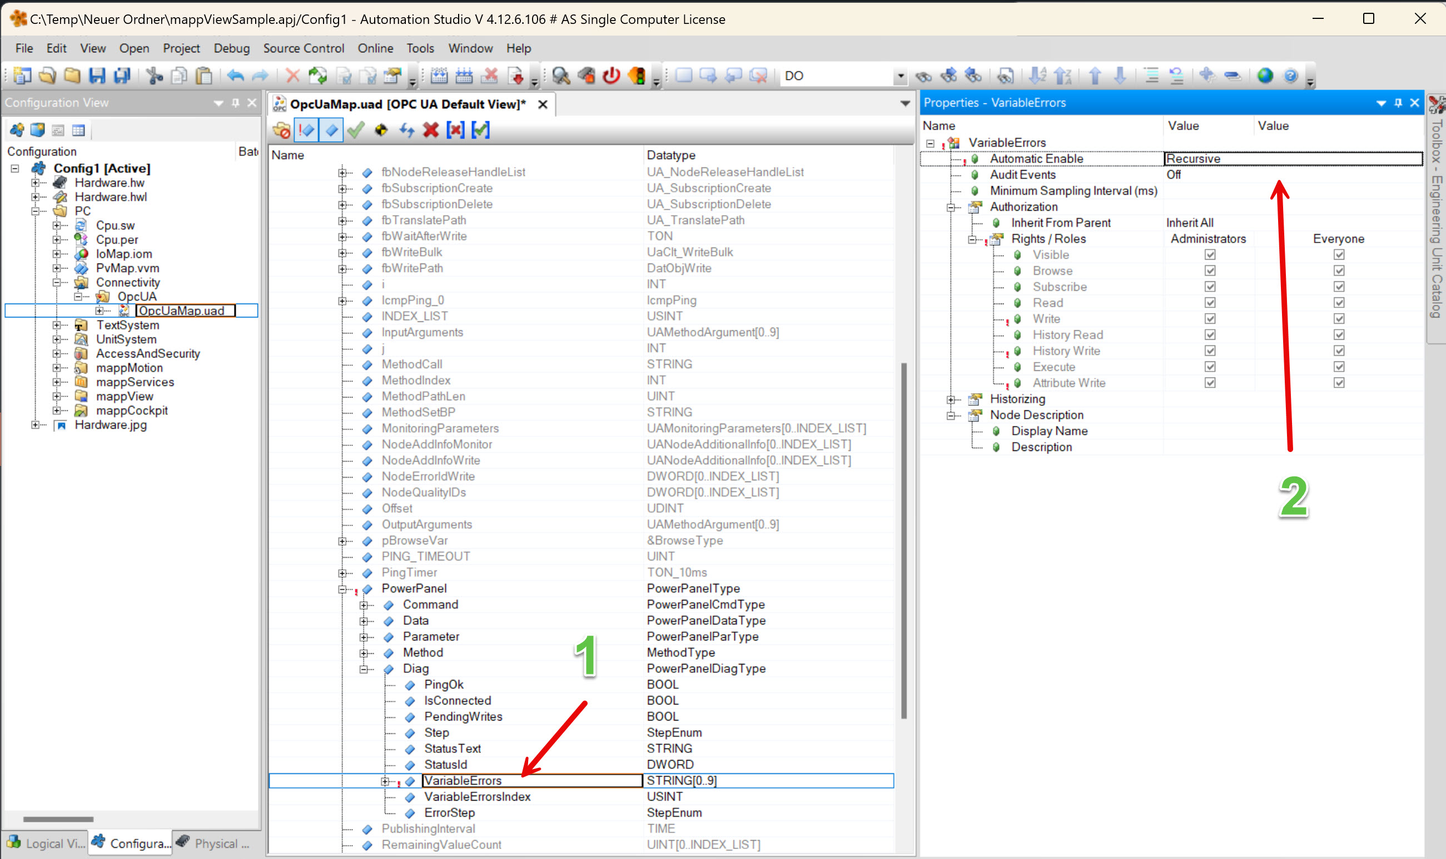
Task: Click the Undo arrow icon
Action: pyautogui.click(x=235, y=76)
